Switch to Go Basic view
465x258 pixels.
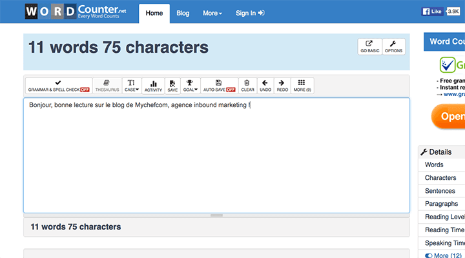coord(370,46)
